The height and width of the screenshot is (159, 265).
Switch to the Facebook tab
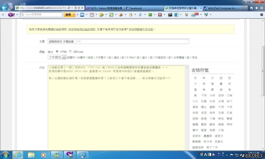(144, 8)
